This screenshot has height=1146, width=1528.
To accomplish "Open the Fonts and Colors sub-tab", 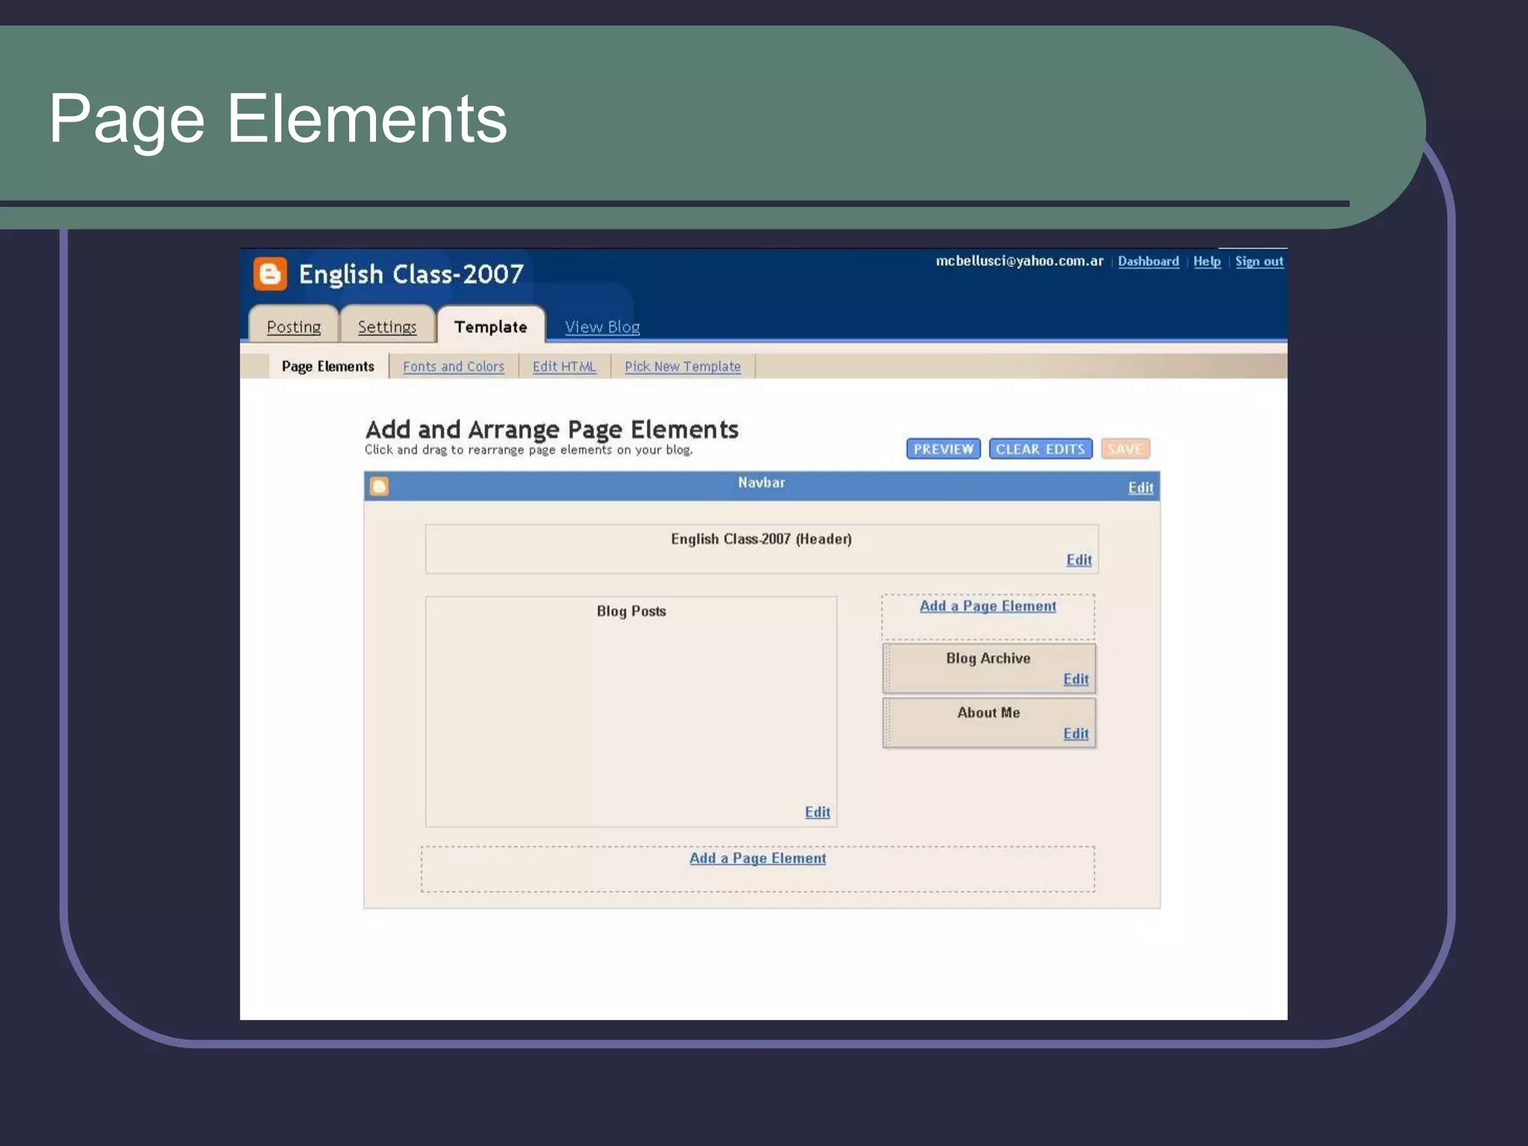I will (453, 366).
